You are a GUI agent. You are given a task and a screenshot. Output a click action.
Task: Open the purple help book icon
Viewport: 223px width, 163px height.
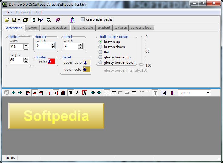click(58, 20)
